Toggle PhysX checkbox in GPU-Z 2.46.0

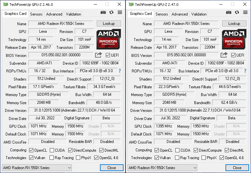coord(78,157)
